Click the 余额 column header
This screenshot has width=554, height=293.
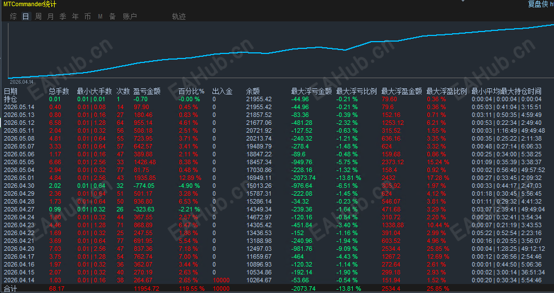pos(253,91)
